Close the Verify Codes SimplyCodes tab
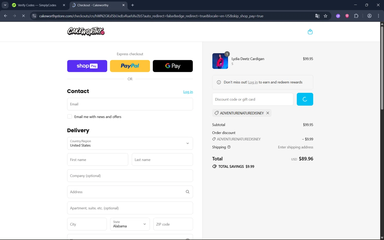The image size is (384, 240). tap(64, 5)
